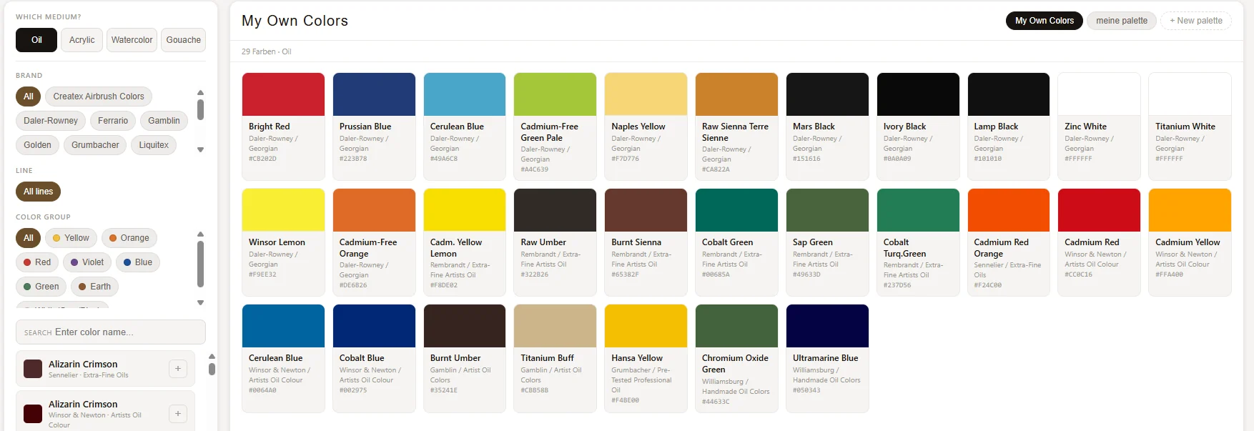Click the brand list scrollbar thumb

200,110
